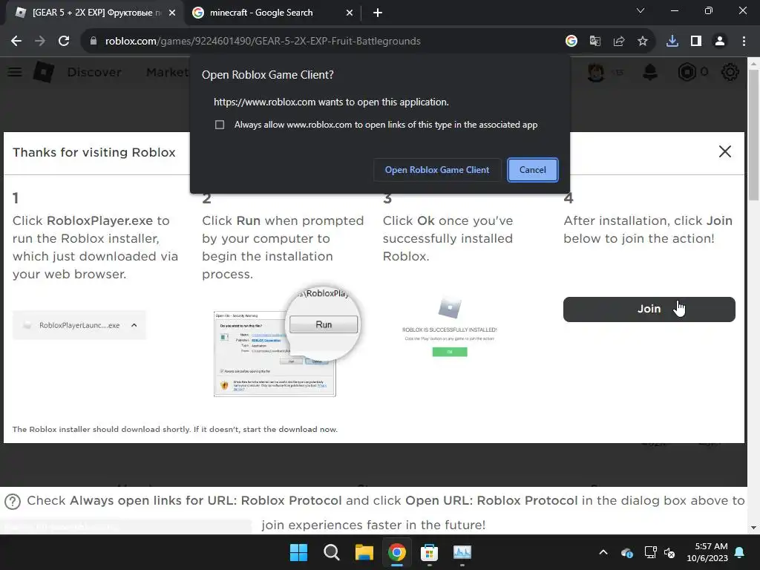Click the Run dialog illustration thumbnail
The width and height of the screenshot is (760, 570).
(286, 341)
